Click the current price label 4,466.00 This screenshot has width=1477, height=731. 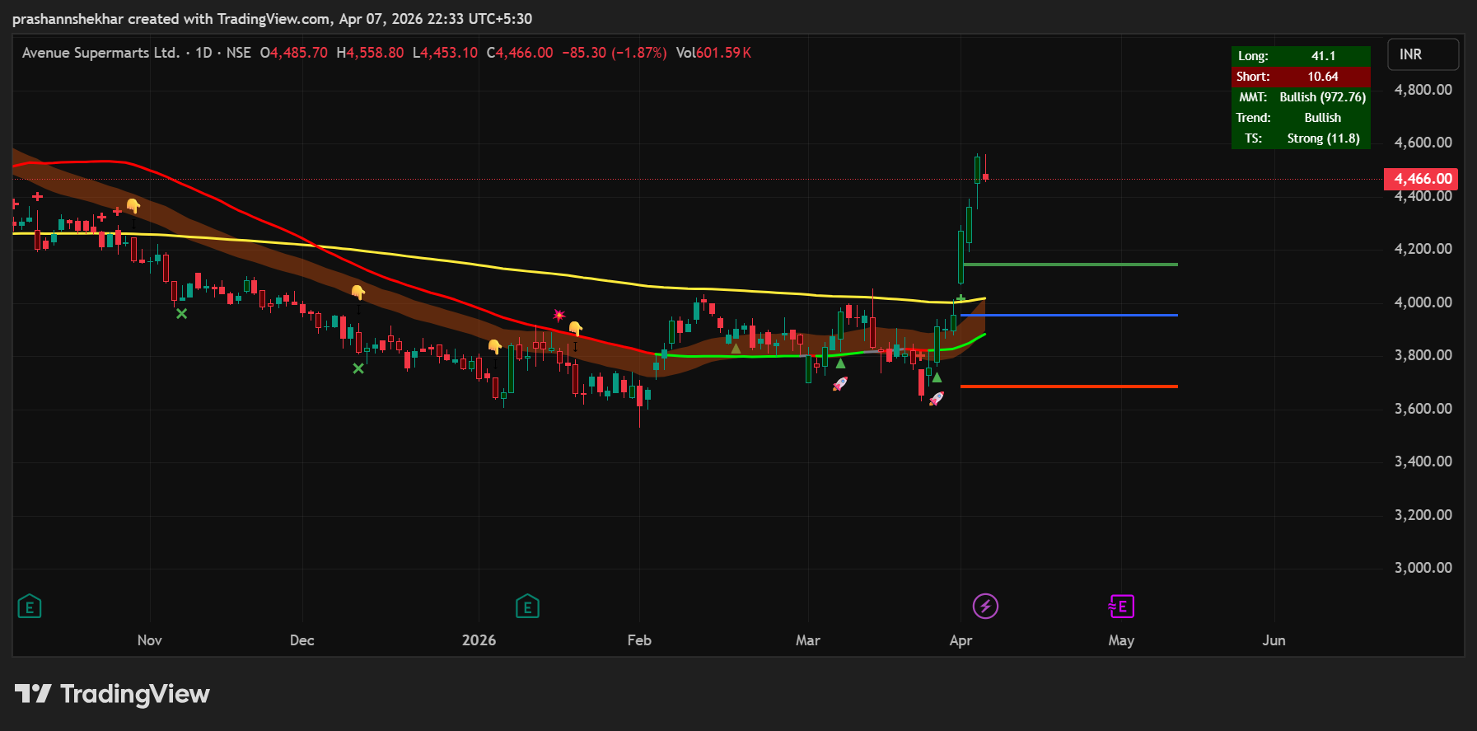click(1421, 179)
